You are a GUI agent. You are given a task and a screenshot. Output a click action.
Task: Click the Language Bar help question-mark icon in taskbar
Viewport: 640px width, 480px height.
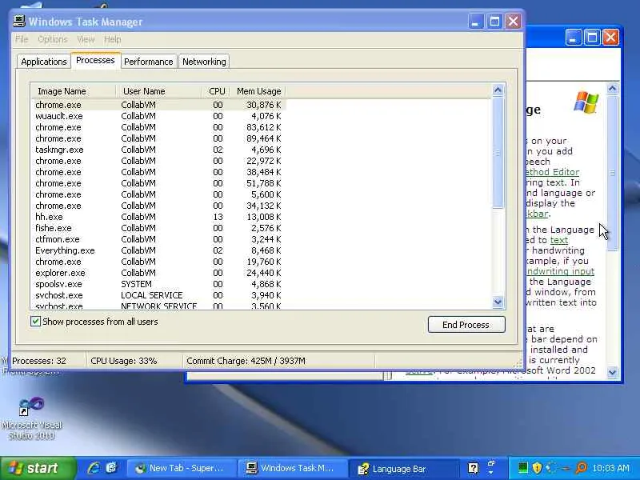[x=473, y=468]
